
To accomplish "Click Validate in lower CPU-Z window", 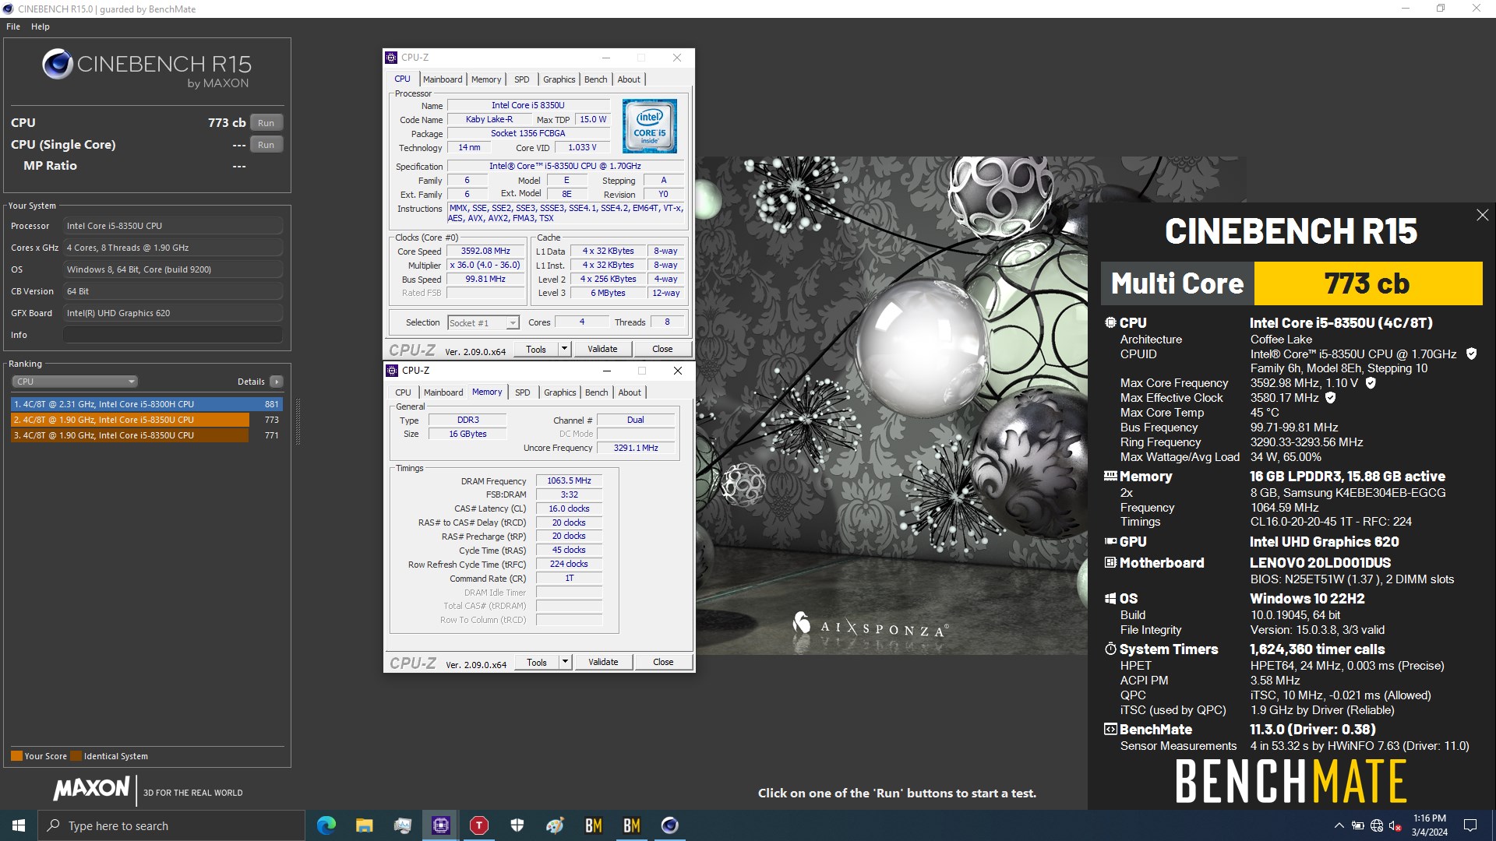I will click(x=603, y=662).
